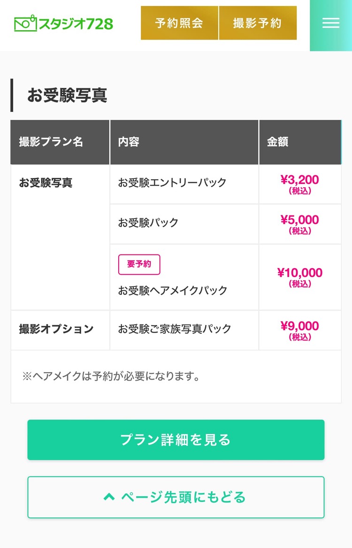Screen dimensions: 352x548
Task: Click the 要予約 badge
Action: click(139, 264)
